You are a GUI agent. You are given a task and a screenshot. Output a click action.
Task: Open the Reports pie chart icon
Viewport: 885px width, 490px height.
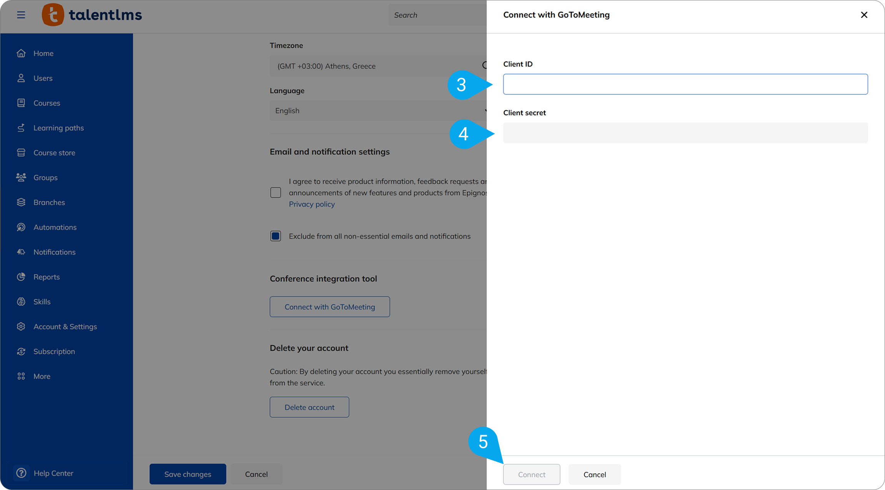point(21,277)
